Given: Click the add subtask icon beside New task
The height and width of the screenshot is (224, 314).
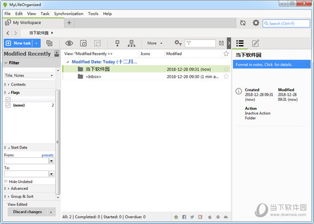Looking at the screenshot, I should pos(49,43).
